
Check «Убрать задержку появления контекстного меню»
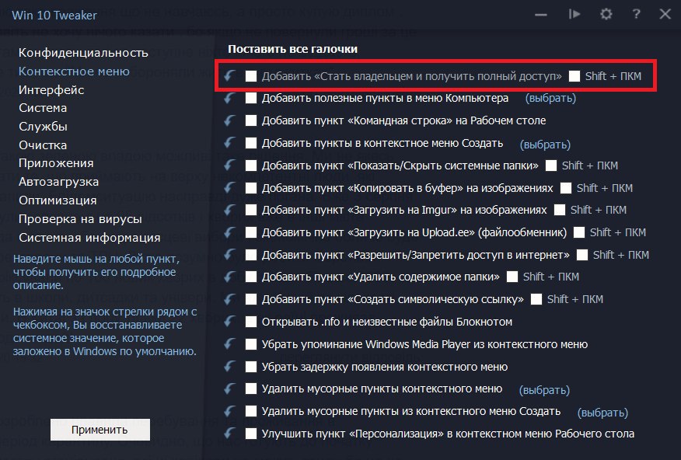[250, 367]
